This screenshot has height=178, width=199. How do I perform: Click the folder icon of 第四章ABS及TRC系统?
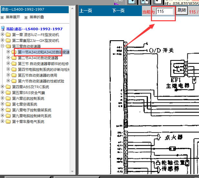[x=8, y=87]
